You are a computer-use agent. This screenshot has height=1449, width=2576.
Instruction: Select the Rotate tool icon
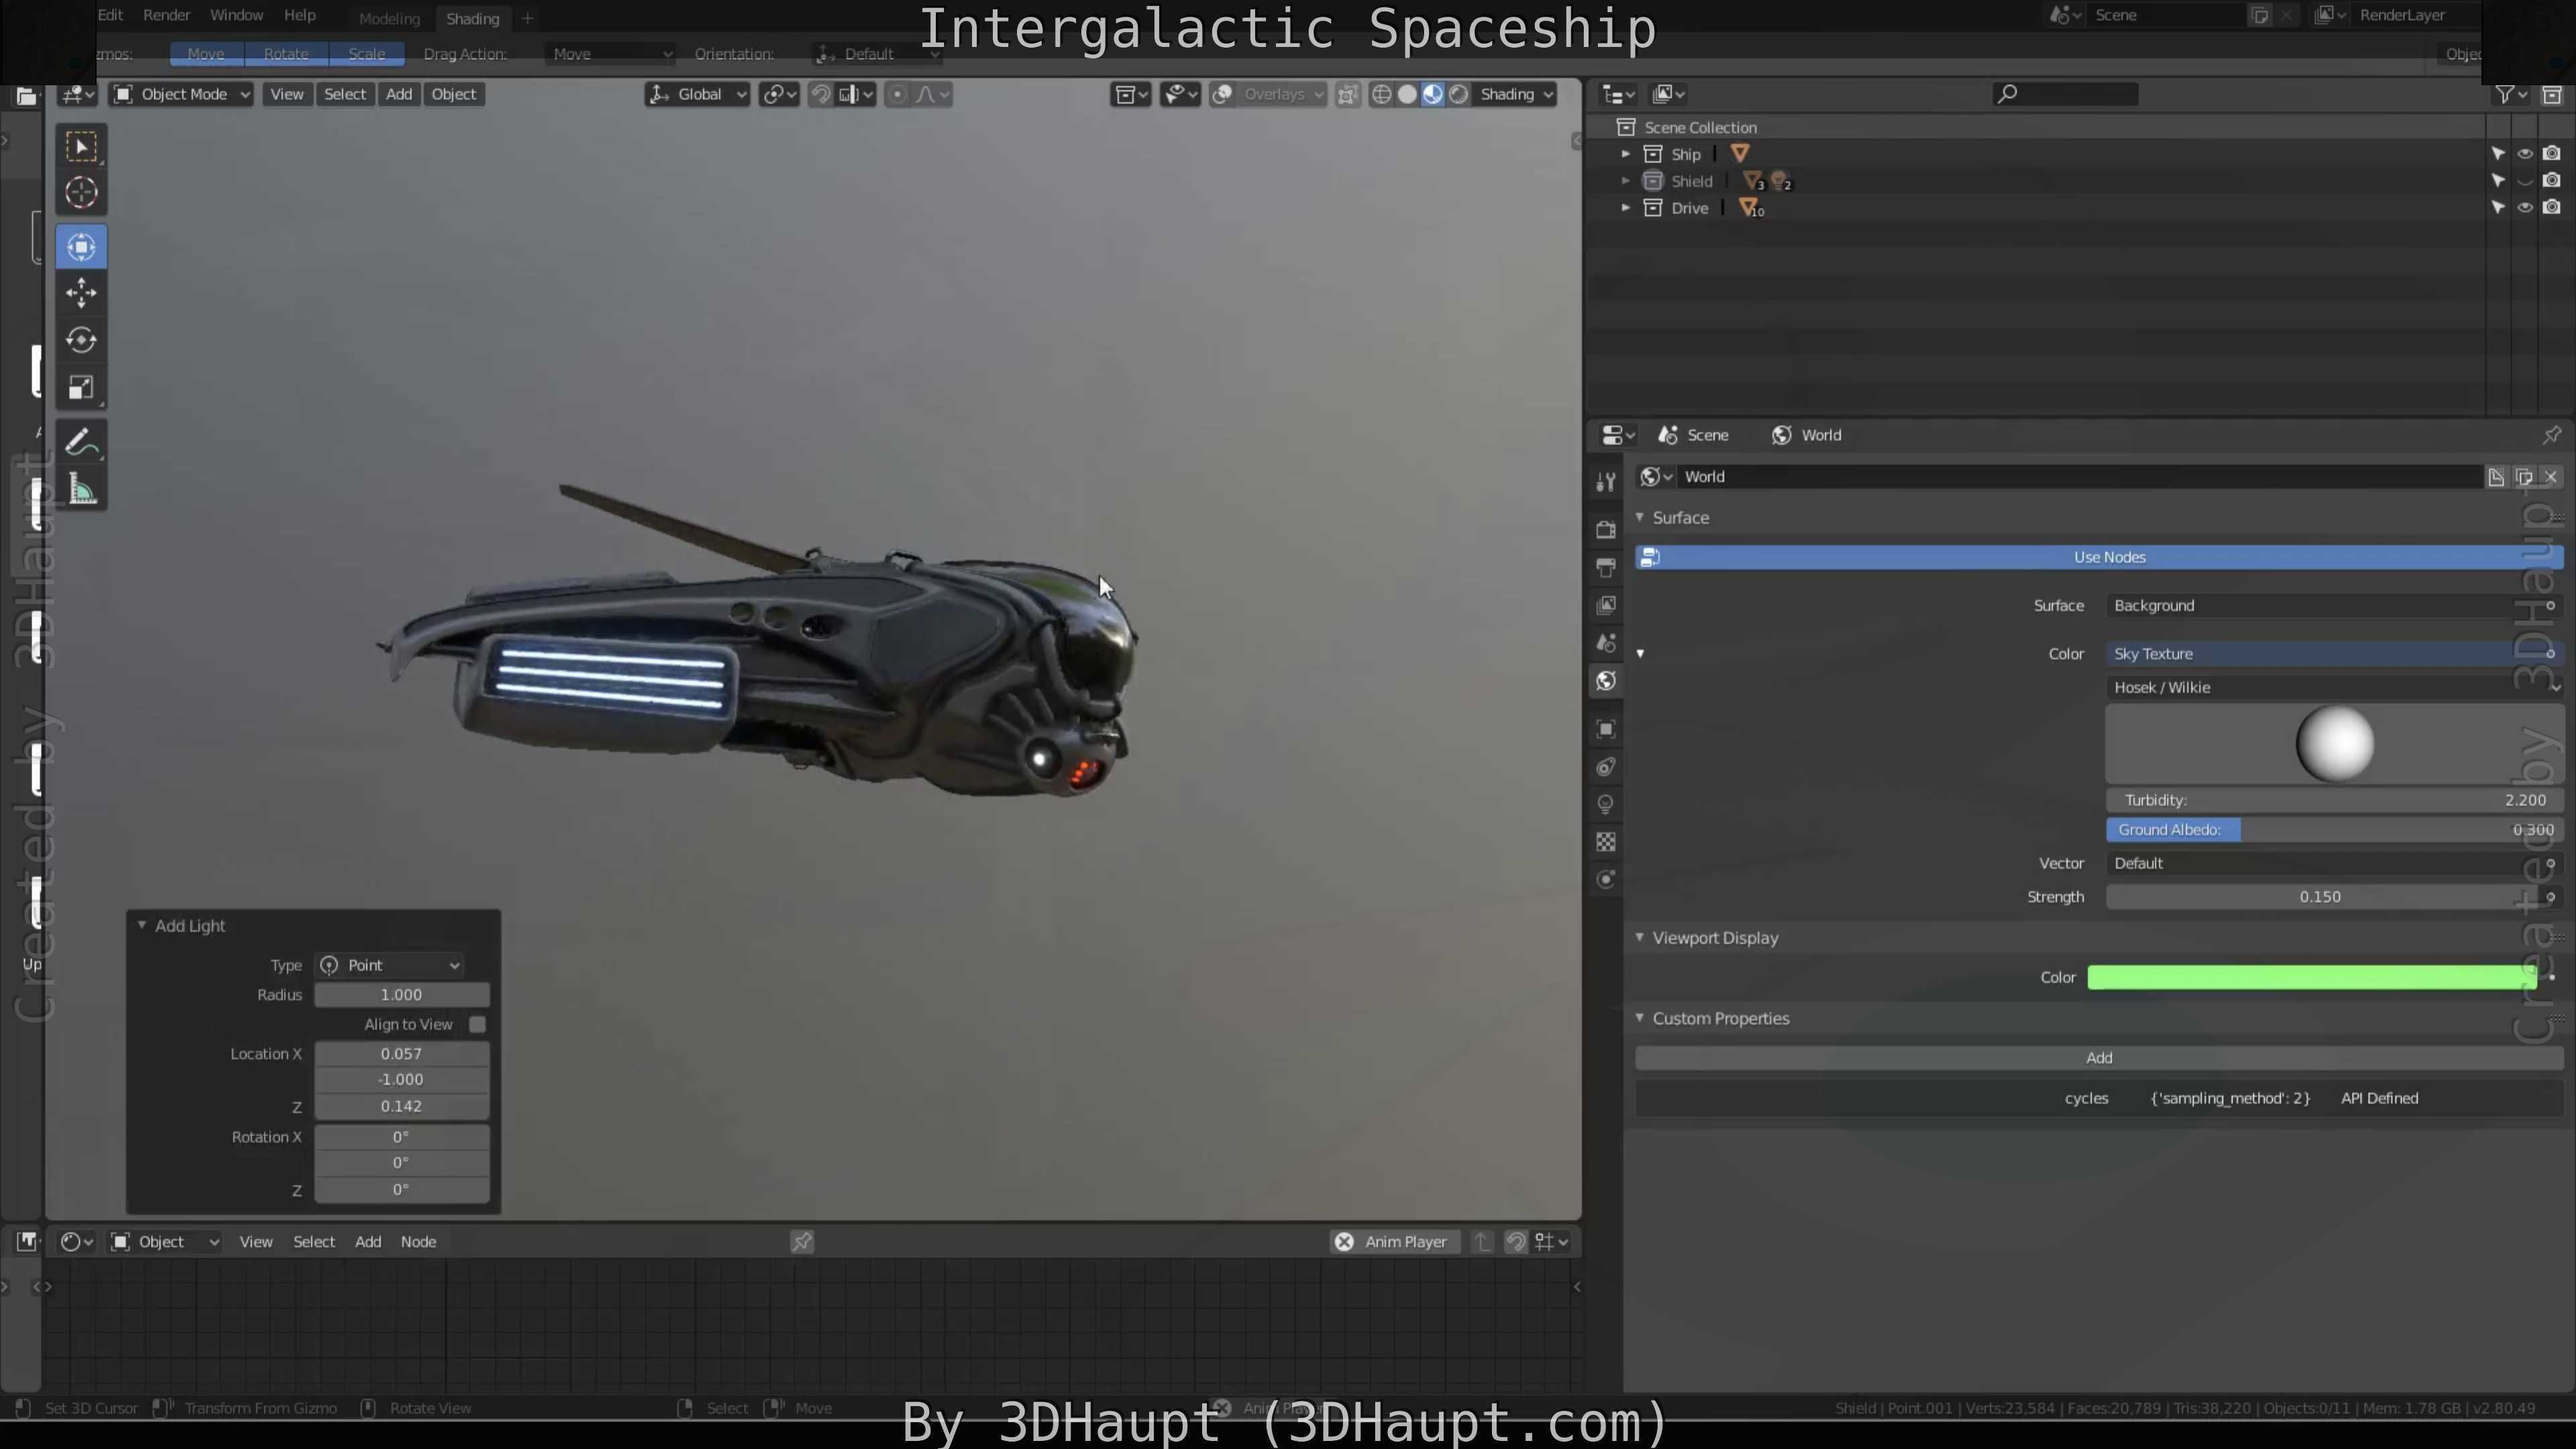(x=81, y=340)
